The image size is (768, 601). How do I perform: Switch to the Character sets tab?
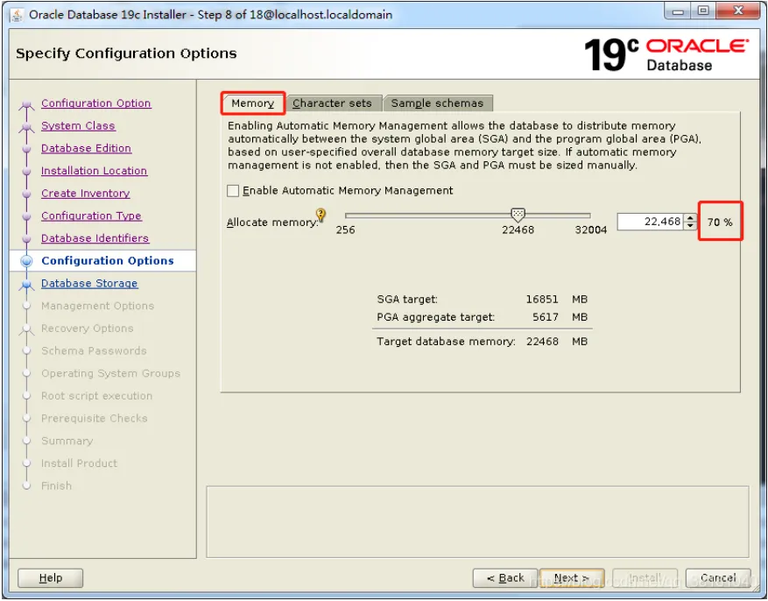click(332, 103)
